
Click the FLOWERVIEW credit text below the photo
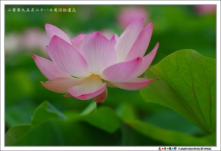click(x=195, y=149)
